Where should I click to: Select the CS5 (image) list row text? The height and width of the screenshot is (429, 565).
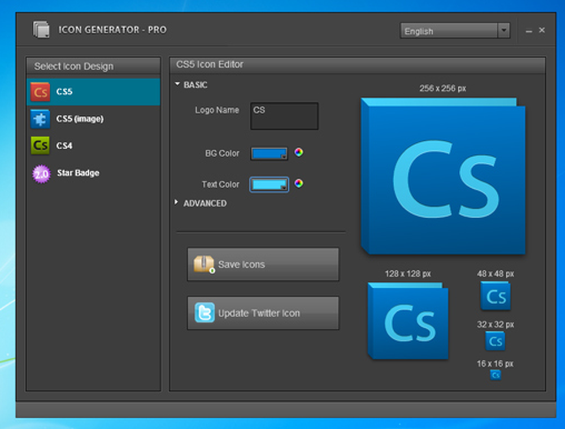tap(80, 119)
